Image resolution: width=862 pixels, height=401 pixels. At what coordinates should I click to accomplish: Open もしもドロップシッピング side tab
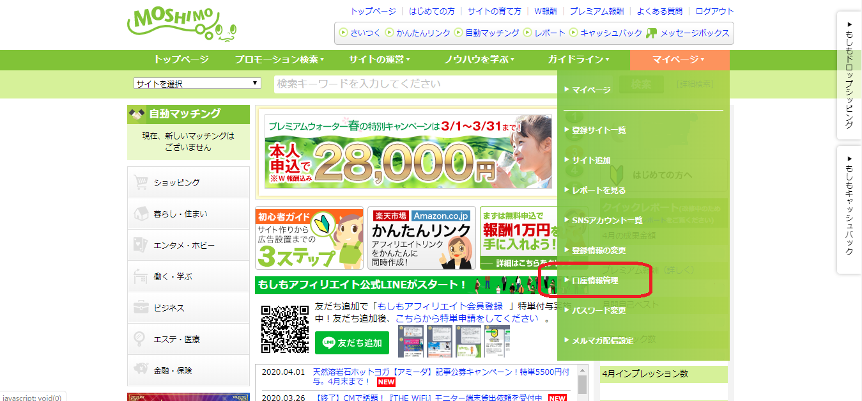[x=849, y=75]
